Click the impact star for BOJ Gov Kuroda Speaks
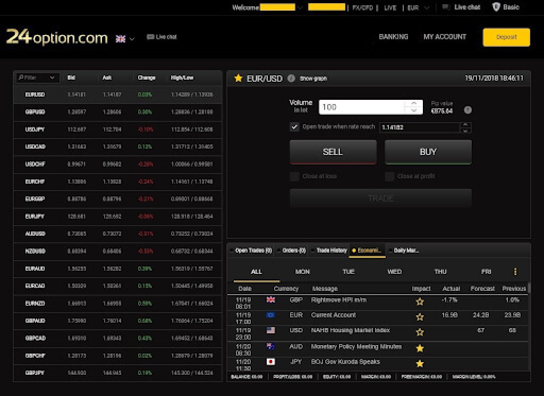Viewport: 544px width, 396px height. [420, 364]
